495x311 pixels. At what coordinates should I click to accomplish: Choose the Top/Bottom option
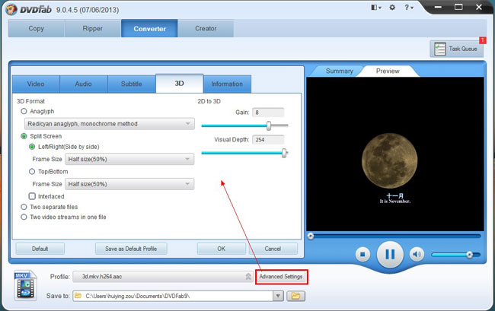tap(32, 171)
